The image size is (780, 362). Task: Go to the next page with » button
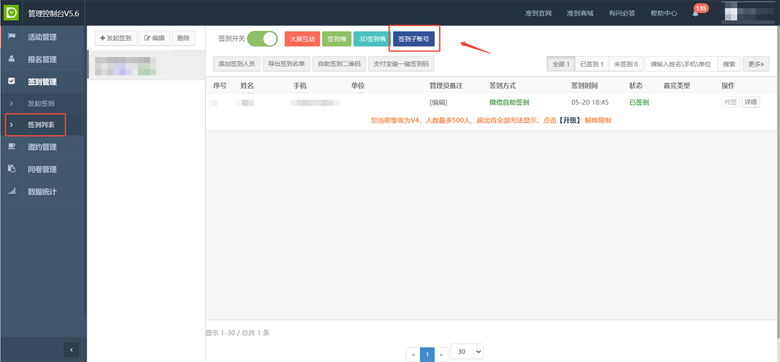tap(441, 354)
